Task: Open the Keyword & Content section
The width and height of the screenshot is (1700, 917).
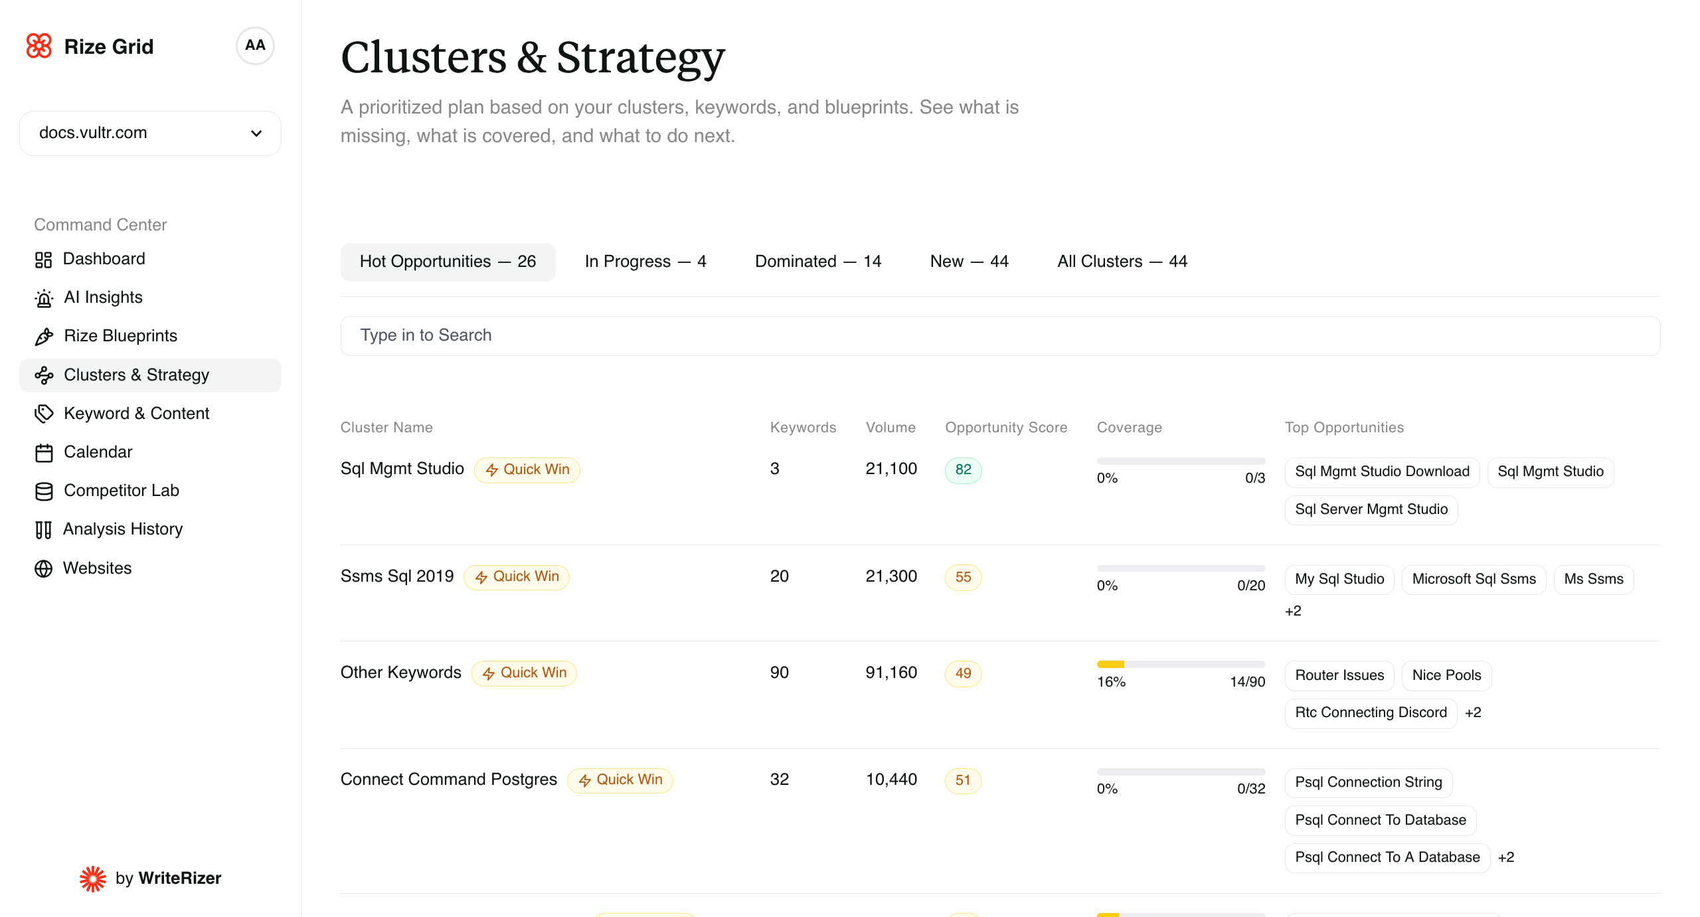Action: click(136, 413)
